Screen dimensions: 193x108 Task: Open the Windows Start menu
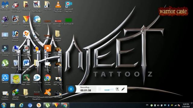tap(4, 105)
